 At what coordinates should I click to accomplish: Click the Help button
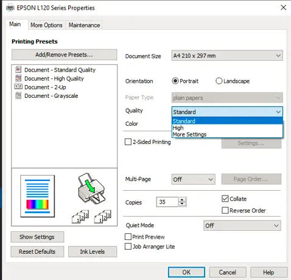click(268, 272)
